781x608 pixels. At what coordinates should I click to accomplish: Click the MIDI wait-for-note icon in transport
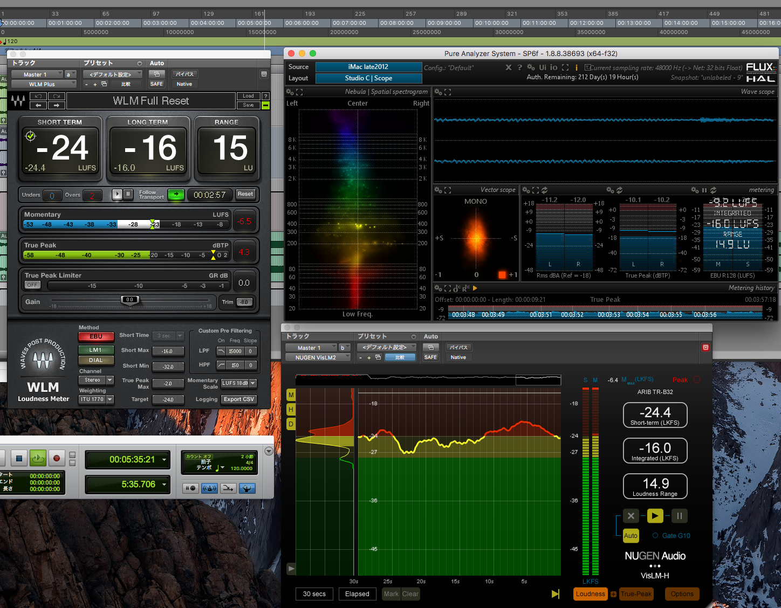coord(190,488)
